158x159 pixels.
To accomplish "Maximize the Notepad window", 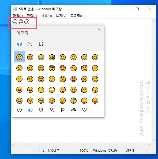I will (137, 9).
